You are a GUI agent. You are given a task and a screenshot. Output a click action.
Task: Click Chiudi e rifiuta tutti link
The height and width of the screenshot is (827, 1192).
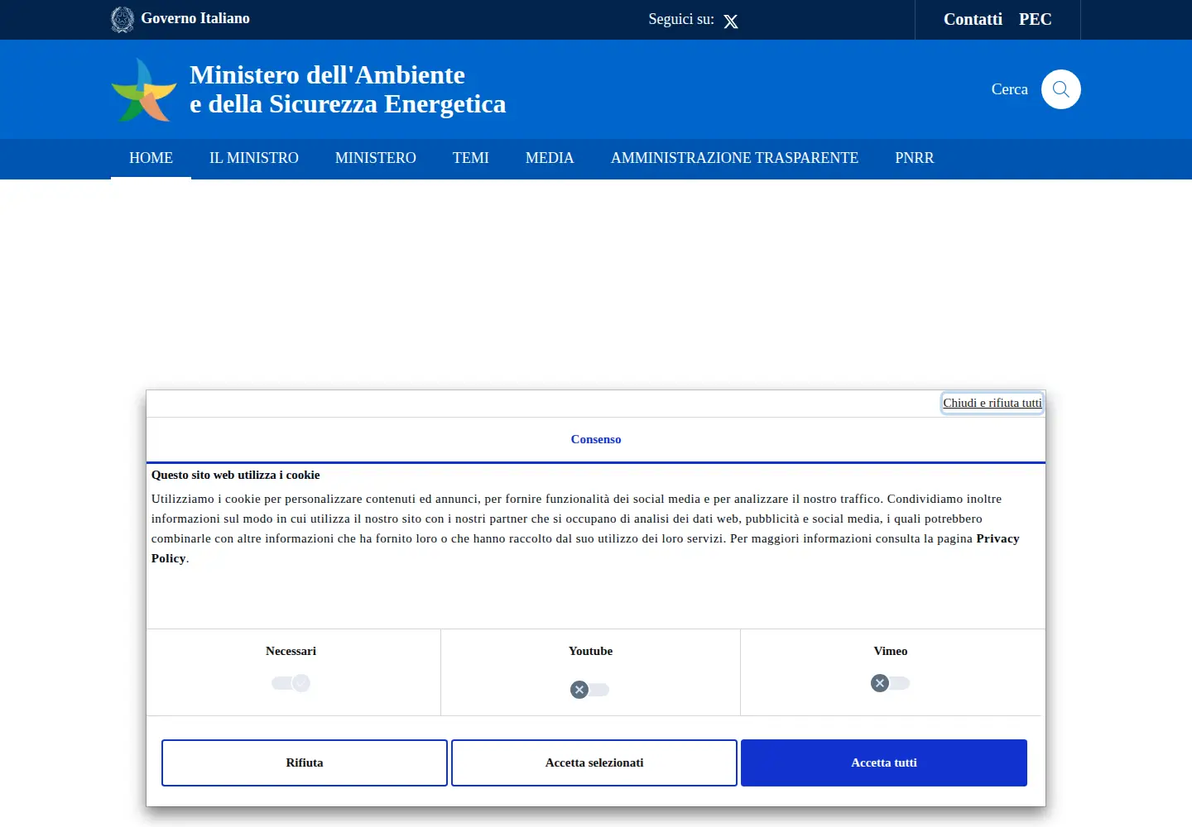point(993,403)
